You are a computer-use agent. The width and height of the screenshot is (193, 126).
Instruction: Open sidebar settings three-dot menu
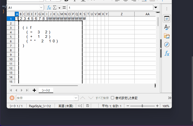pos(167,9)
